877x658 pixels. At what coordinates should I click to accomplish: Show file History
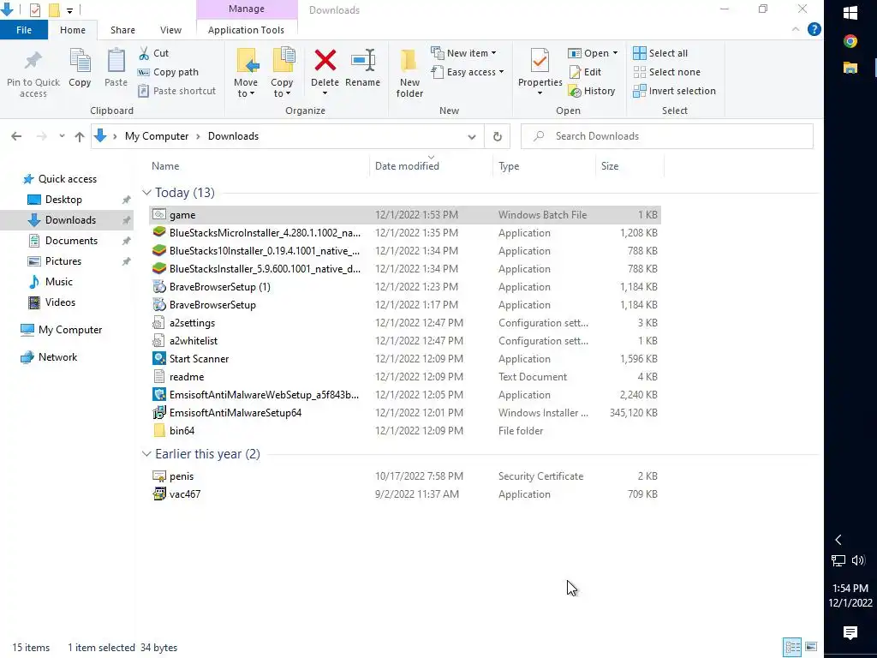(x=592, y=91)
